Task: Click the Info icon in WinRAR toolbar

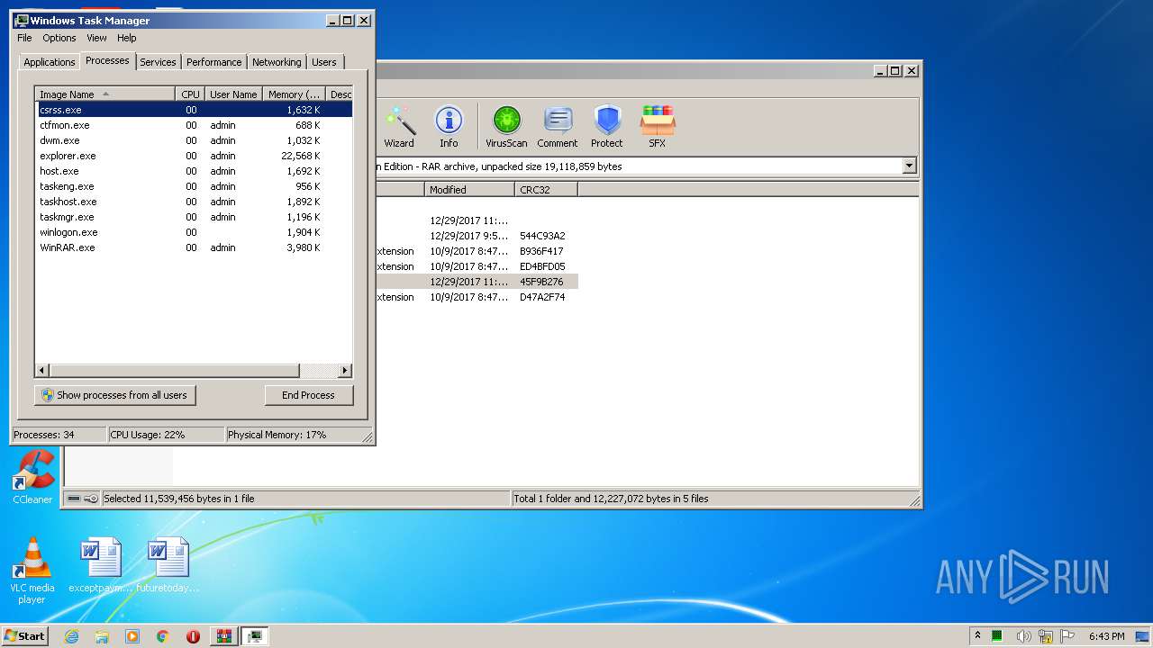Action: (x=449, y=127)
